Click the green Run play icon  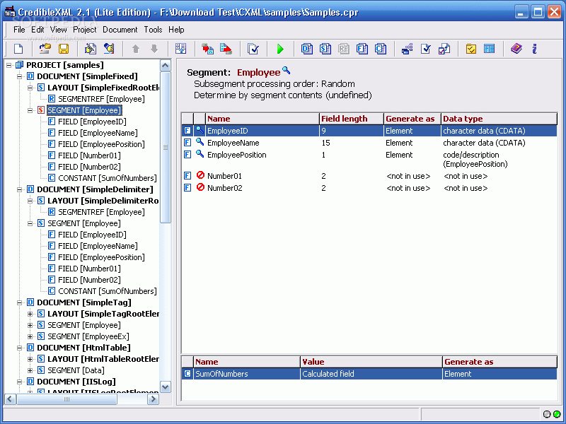coord(280,49)
